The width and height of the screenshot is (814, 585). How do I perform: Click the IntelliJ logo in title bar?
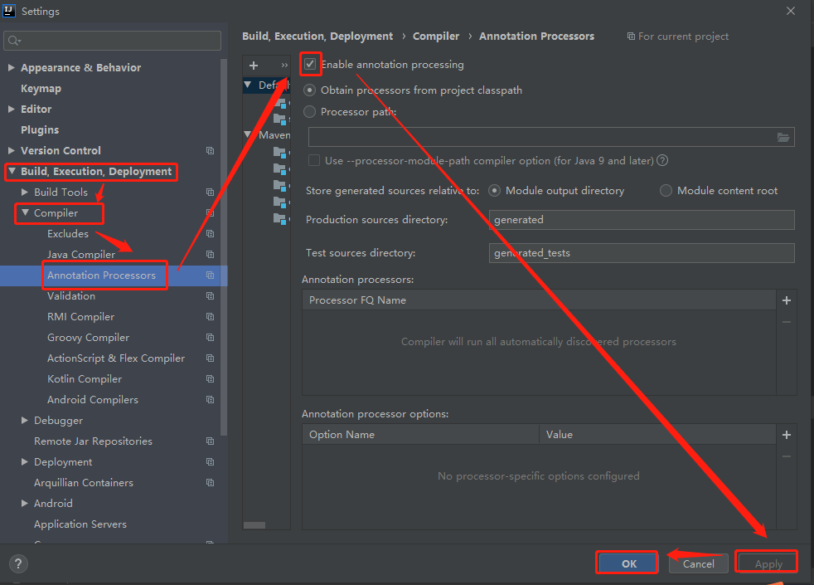click(9, 11)
